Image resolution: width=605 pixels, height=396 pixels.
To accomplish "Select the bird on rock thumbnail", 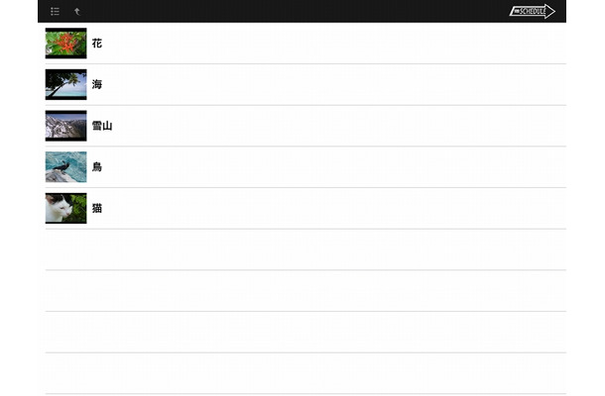I will click(x=66, y=166).
